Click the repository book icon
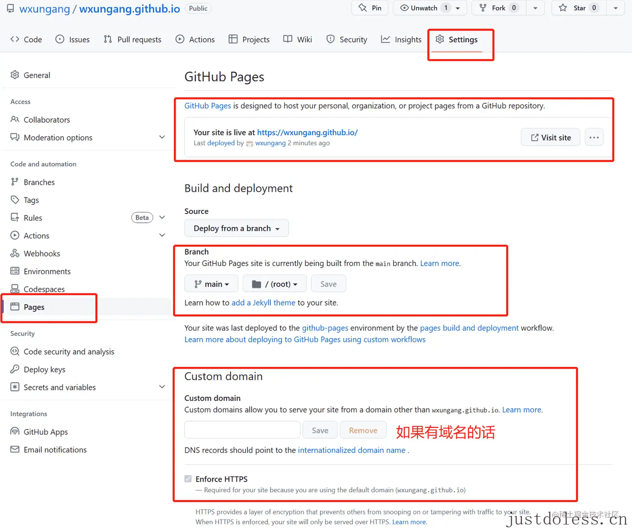The width and height of the screenshot is (632, 532). (x=10, y=8)
